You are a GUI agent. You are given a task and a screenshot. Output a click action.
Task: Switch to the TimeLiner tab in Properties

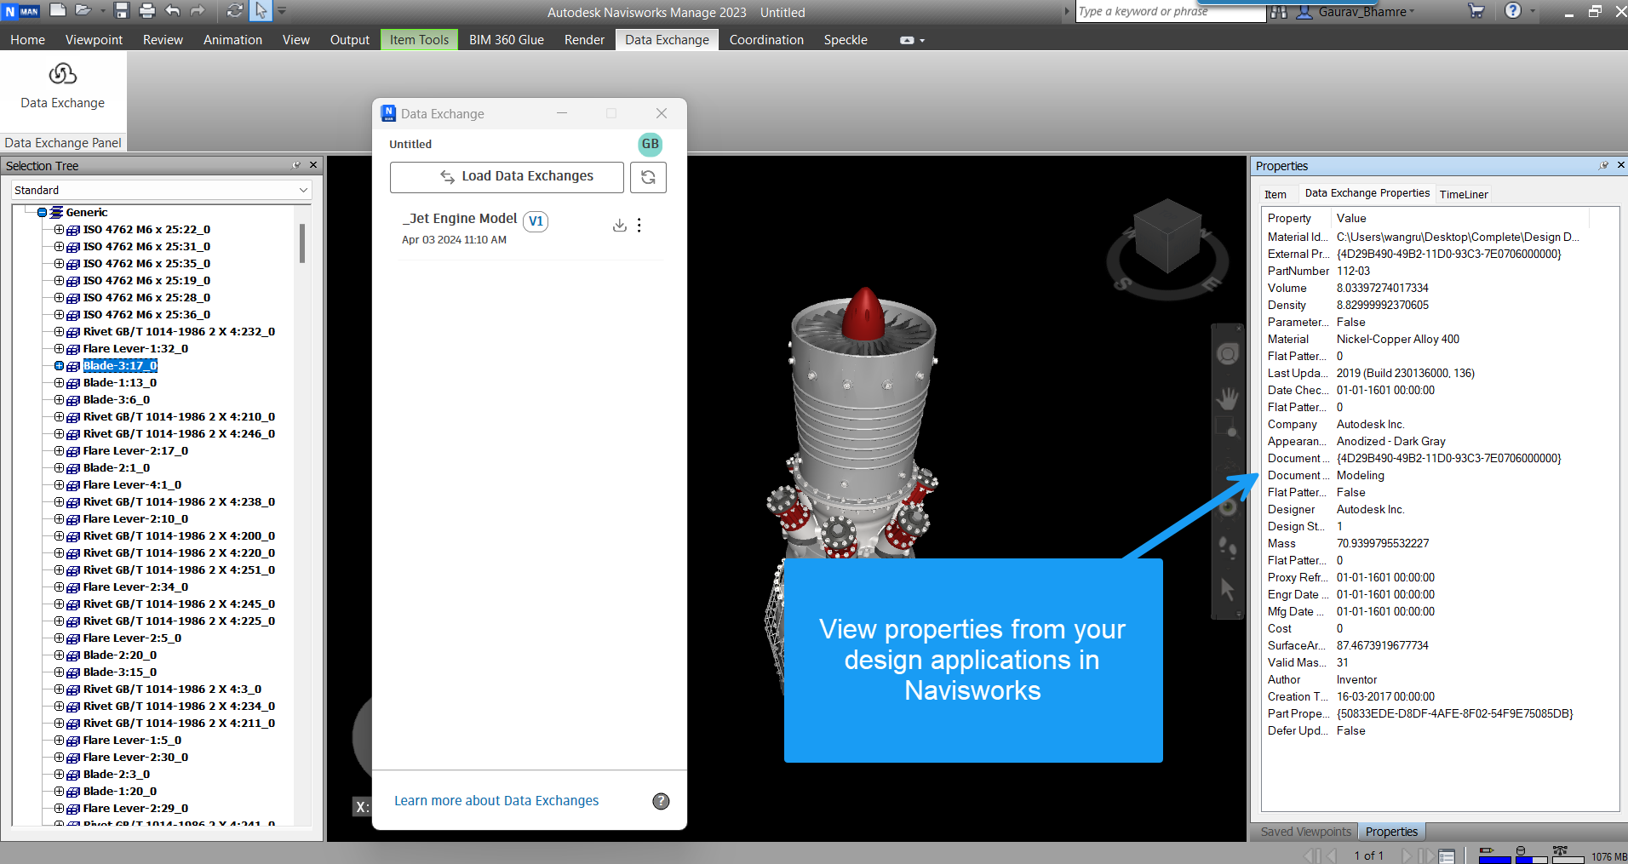click(1464, 194)
